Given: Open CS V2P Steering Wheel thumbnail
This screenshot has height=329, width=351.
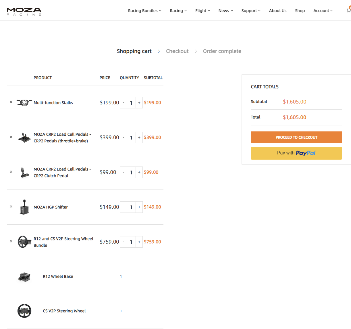Looking at the screenshot, I should pos(24,311).
